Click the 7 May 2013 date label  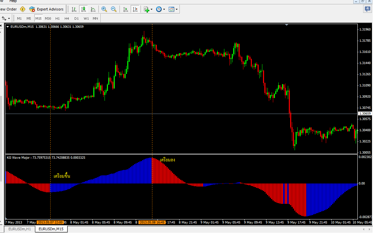(x=14, y=222)
